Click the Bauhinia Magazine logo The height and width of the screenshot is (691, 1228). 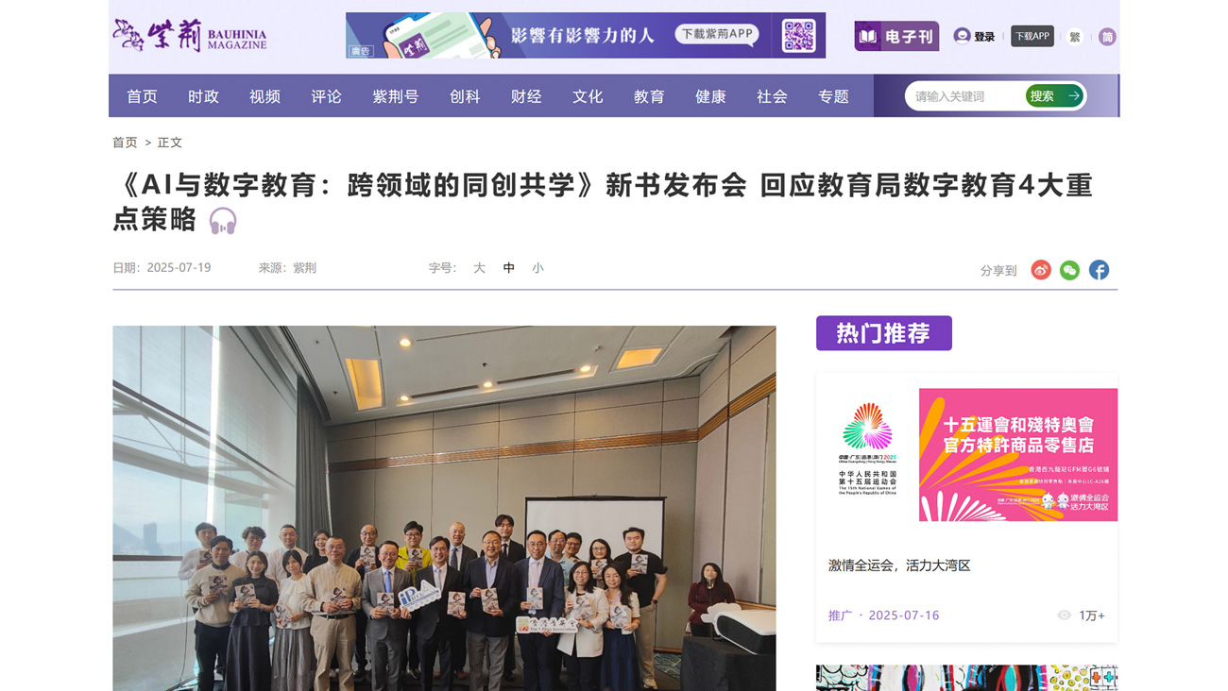point(190,36)
